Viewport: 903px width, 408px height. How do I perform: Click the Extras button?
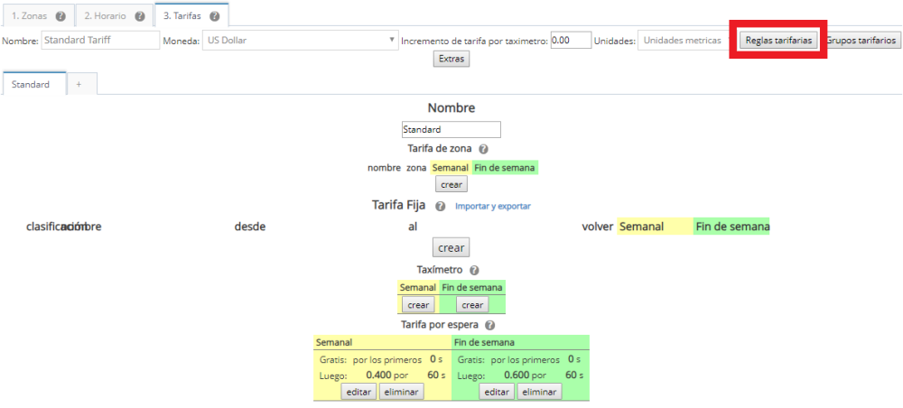coord(451,59)
